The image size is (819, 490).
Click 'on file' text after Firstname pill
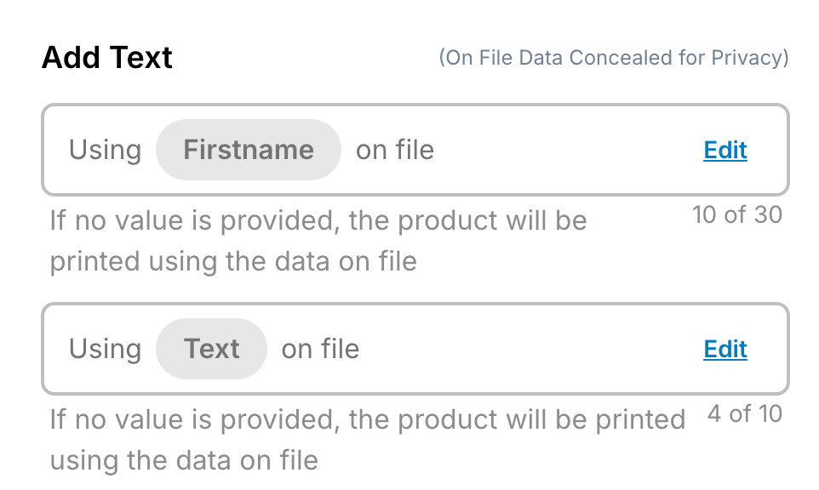(x=395, y=151)
